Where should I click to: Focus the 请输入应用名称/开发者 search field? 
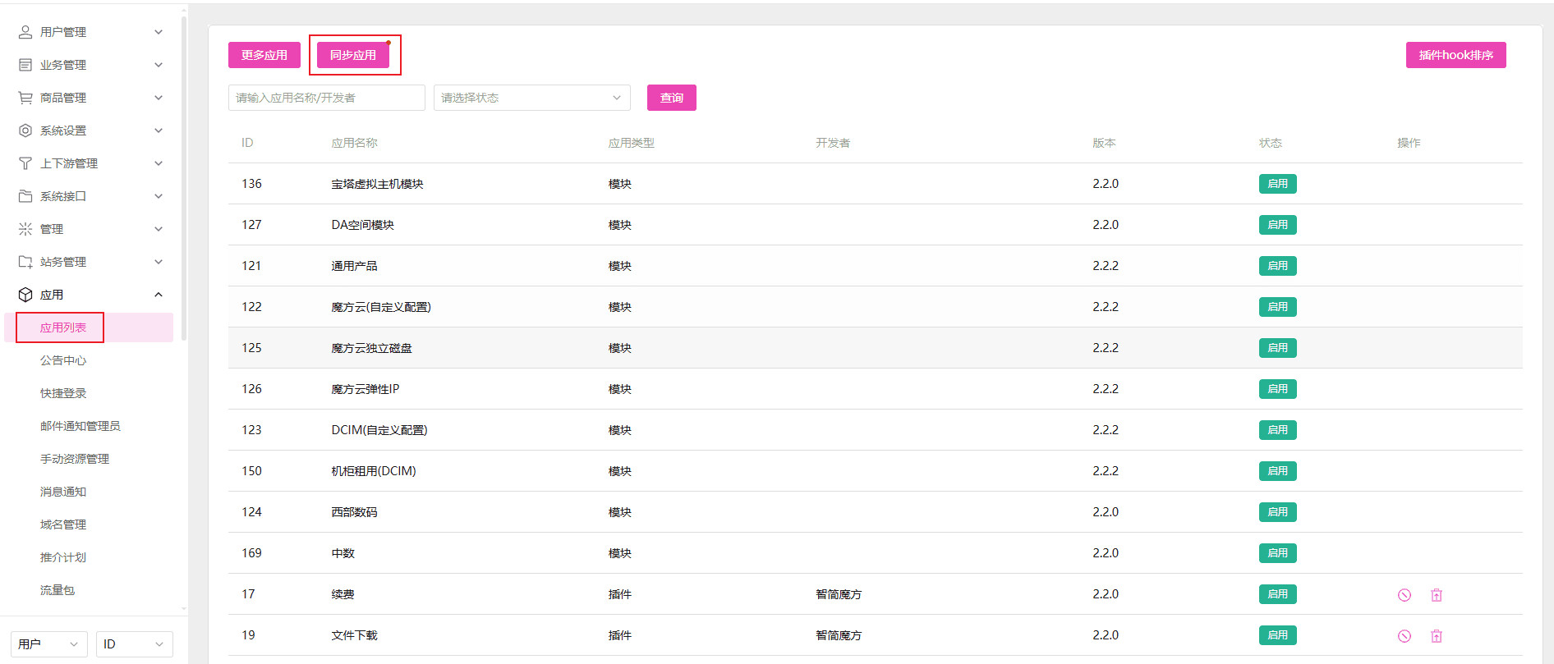(327, 98)
